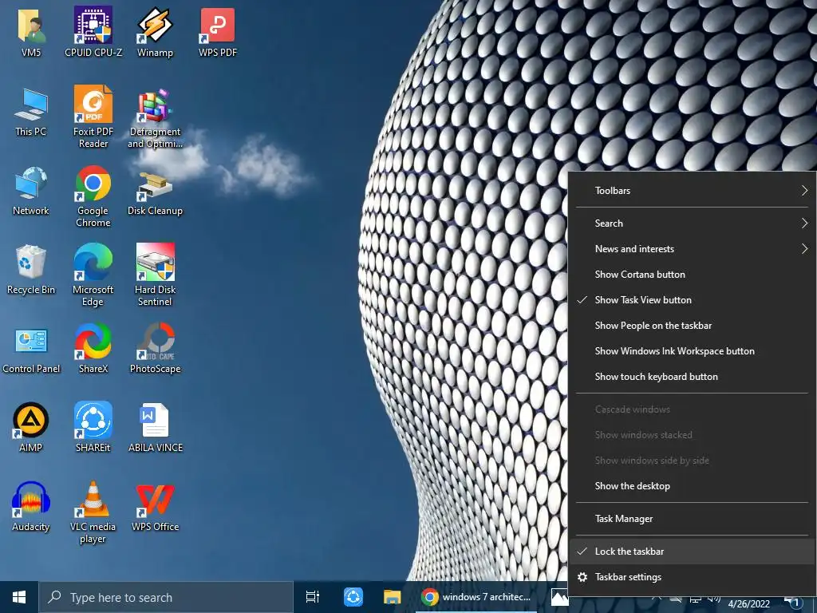Select the VLC media player shortcut
Screen dimensions: 817x613
(x=93, y=512)
